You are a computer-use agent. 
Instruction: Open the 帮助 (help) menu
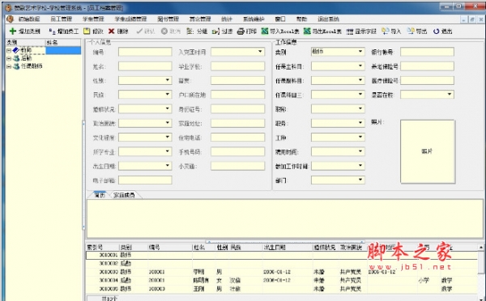pos(301,19)
